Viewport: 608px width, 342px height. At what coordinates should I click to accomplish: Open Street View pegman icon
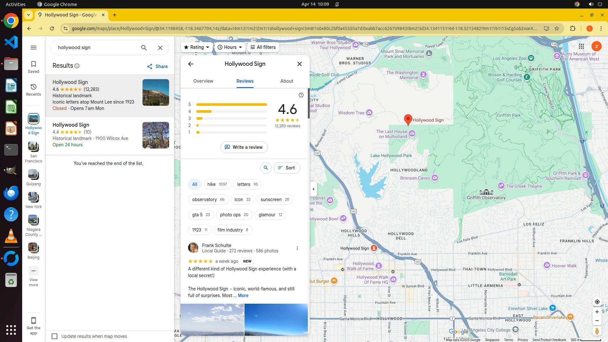click(597, 331)
